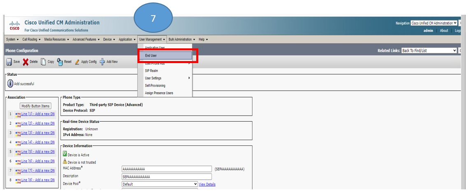Click the Description input field
Image resolution: width=469 pixels, height=193 pixels.
(167, 177)
